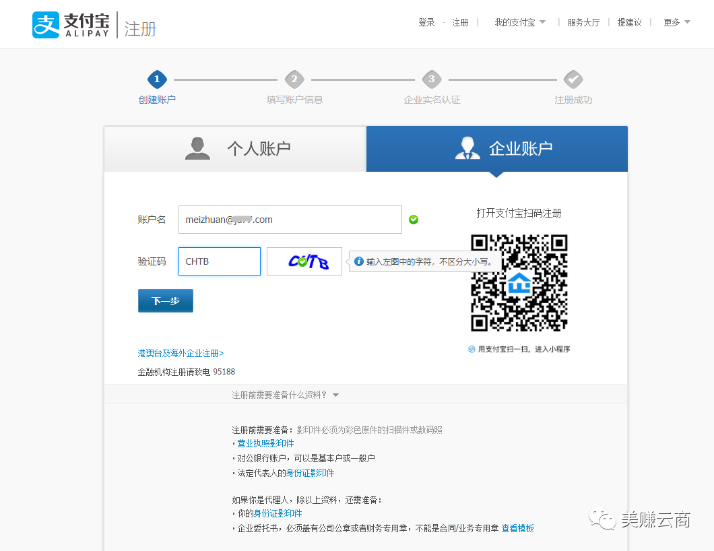This screenshot has height=551, width=714.
Task: Expand the 更多 dropdown in header
Action: pyautogui.click(x=676, y=22)
